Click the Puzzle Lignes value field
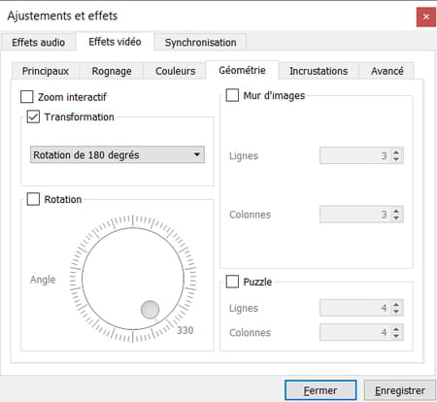Viewport: 437px width, 402px height. pyautogui.click(x=355, y=308)
